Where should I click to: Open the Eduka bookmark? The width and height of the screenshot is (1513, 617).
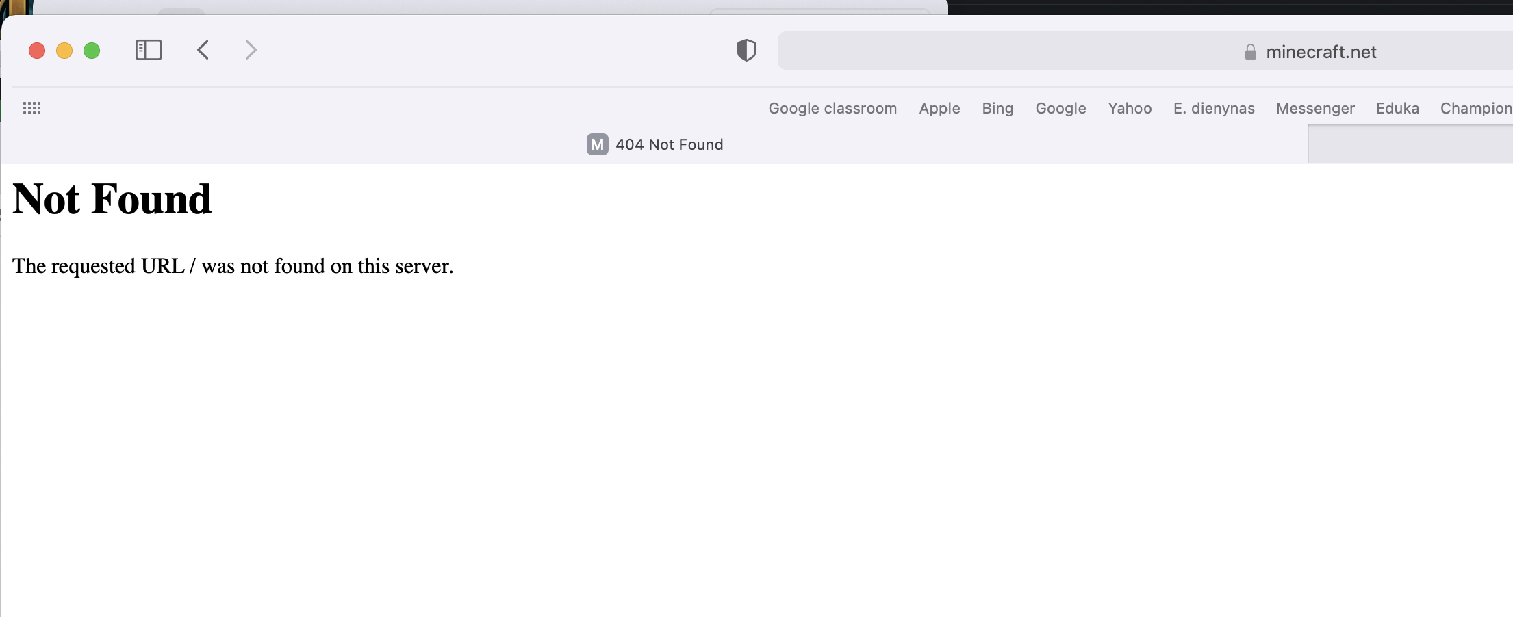[x=1397, y=108]
